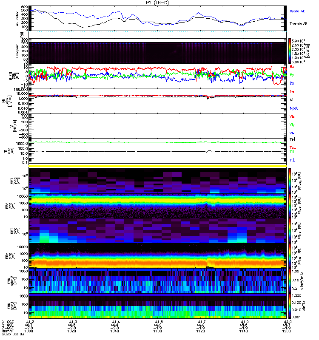
Task: Click the Themis AE legend label
Action: tap(298, 24)
